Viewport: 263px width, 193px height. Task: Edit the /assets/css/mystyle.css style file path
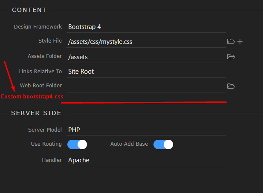146,42
